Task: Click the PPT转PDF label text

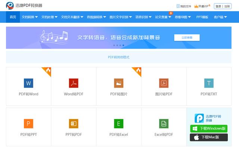Action: 74,135
